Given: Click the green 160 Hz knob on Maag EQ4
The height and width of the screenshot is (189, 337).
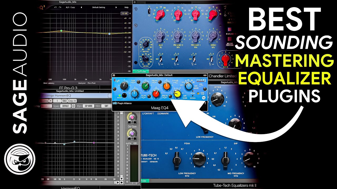Looking at the screenshot, I should click(x=145, y=86).
